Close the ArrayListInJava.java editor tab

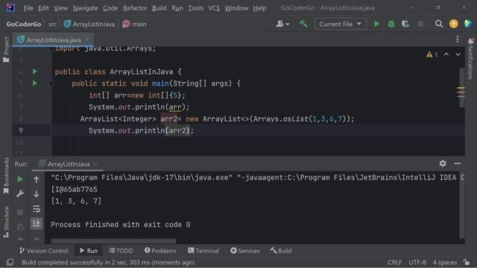point(87,39)
